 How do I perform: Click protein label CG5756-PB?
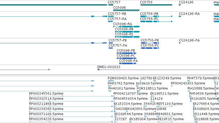pos(150,40)
